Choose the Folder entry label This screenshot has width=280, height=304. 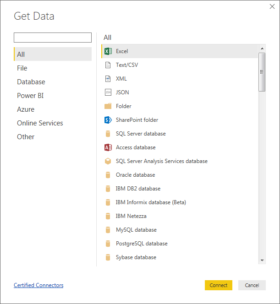tap(124, 106)
